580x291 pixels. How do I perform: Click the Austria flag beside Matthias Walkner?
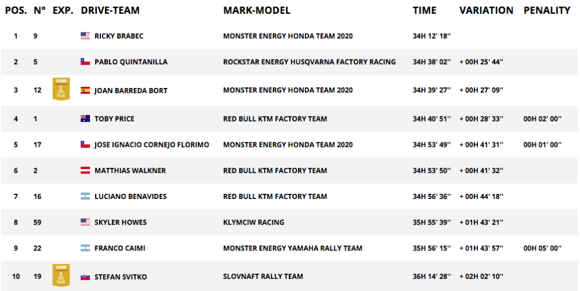85,171
